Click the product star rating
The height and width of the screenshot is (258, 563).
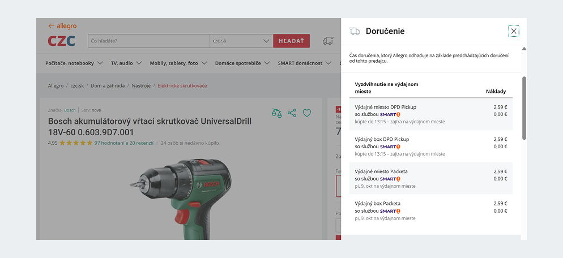[76, 143]
